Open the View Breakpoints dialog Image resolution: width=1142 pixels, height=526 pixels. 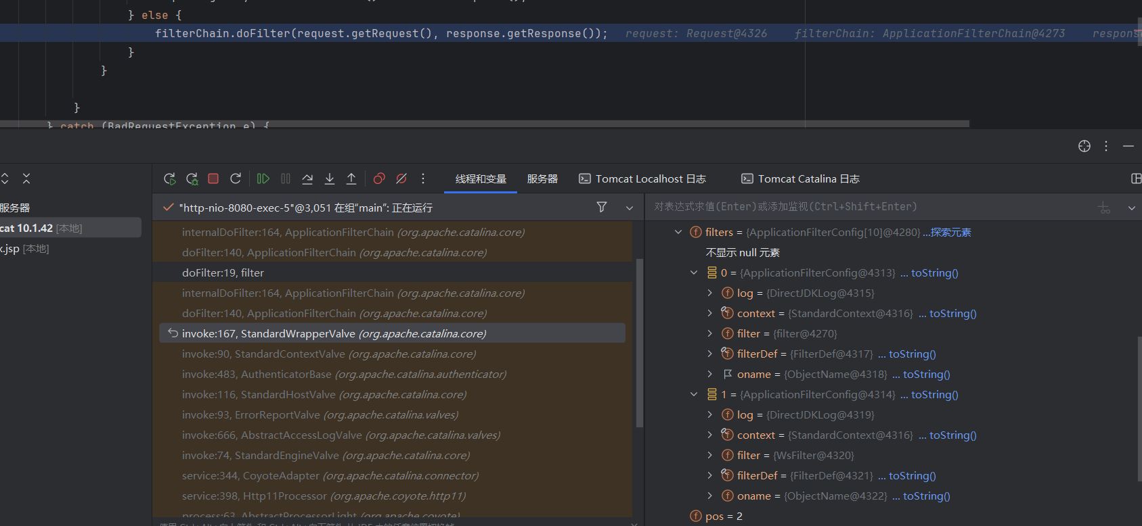(x=379, y=178)
